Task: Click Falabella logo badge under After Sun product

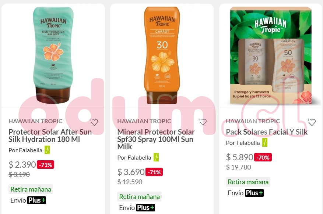Action: click(47, 150)
